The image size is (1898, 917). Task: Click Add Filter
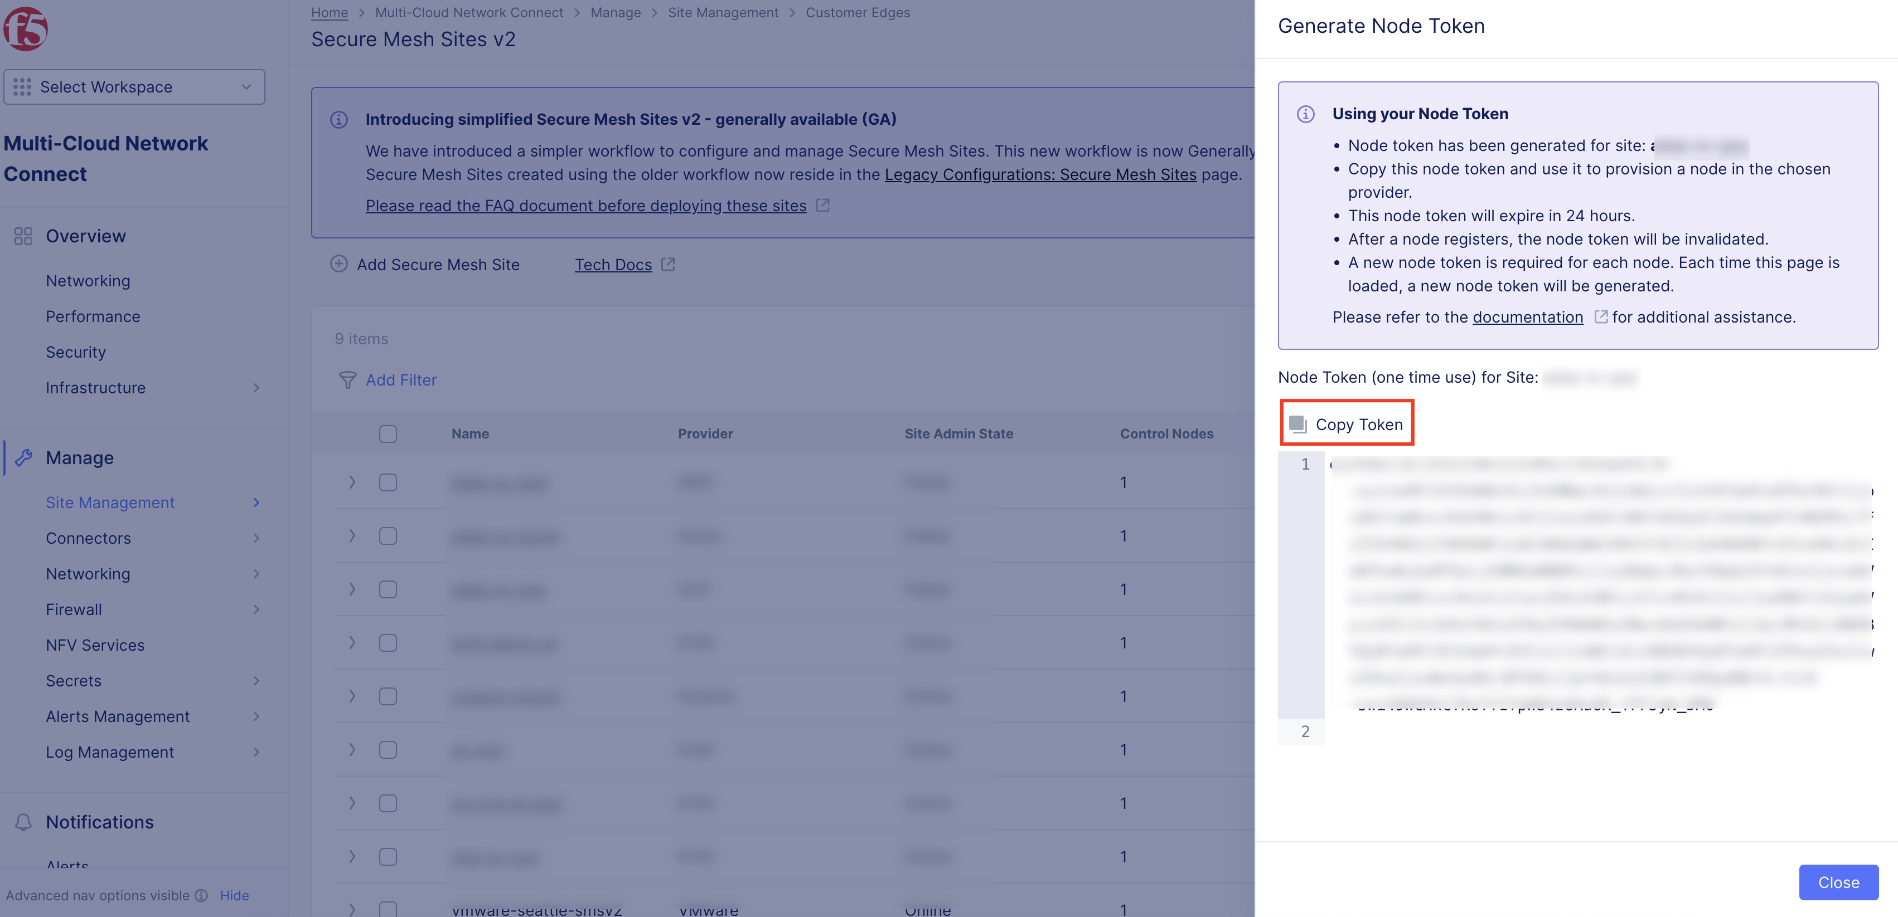401,380
